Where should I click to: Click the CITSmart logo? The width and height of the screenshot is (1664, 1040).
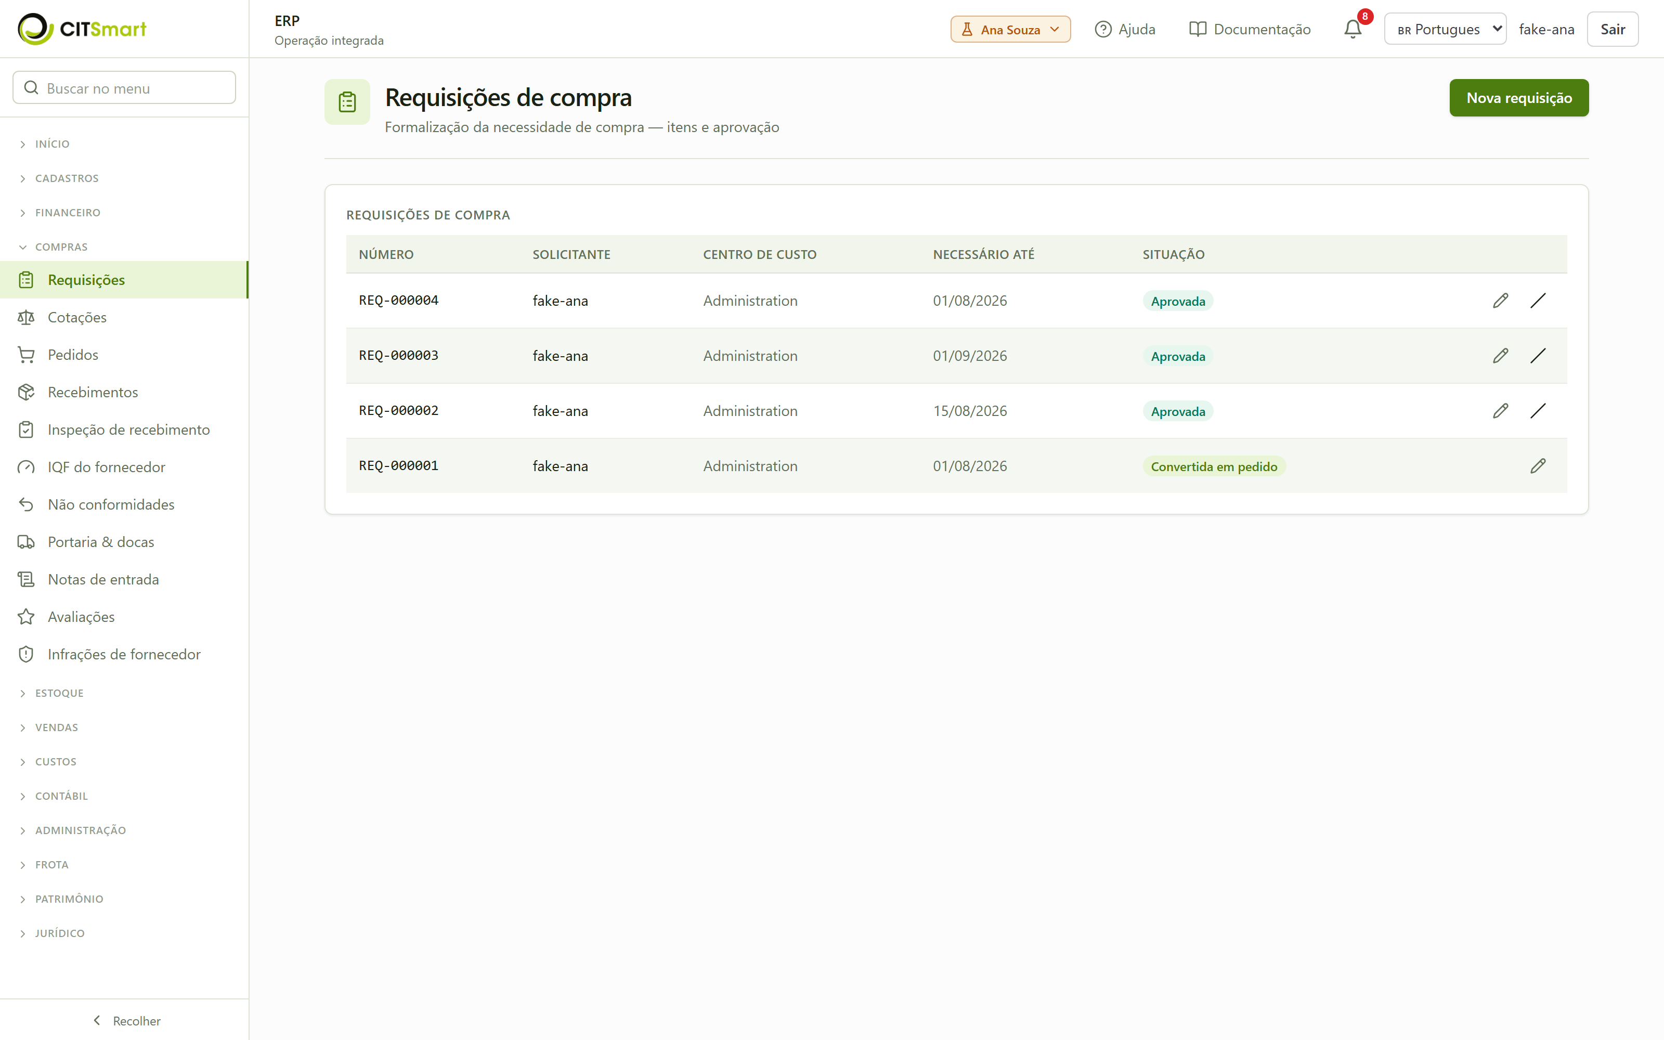82,29
